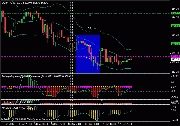This screenshot has width=180, height=126.
Task: Click the 13 Dec 2007 date label
Action: point(7,124)
